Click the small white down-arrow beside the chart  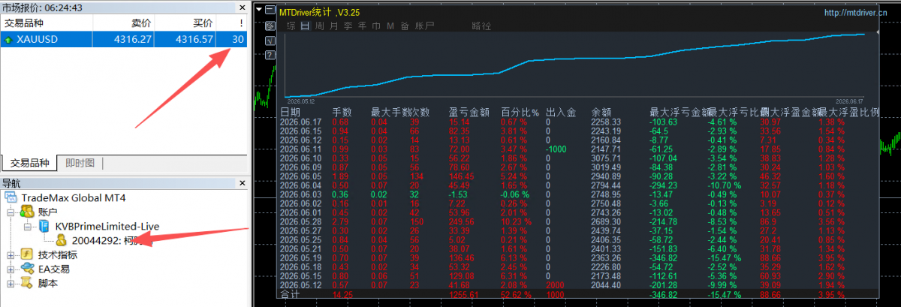click(259, 10)
